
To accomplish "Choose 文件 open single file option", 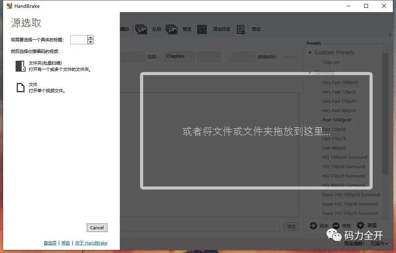I will pyautogui.click(x=41, y=88).
